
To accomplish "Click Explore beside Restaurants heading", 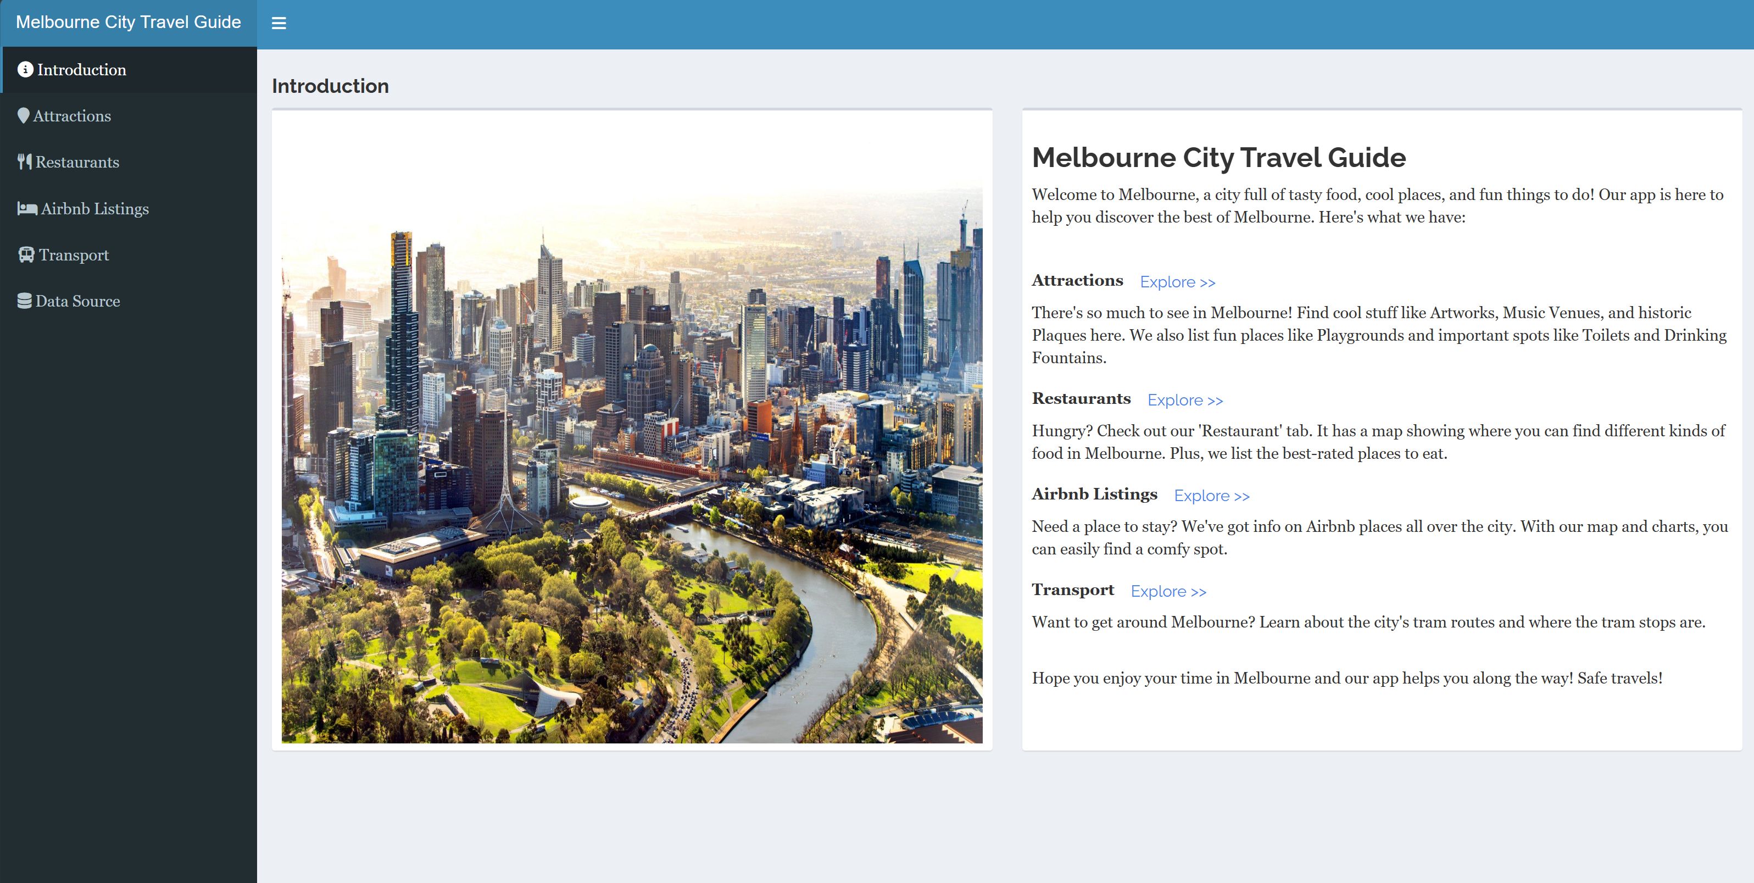I will click(1185, 400).
